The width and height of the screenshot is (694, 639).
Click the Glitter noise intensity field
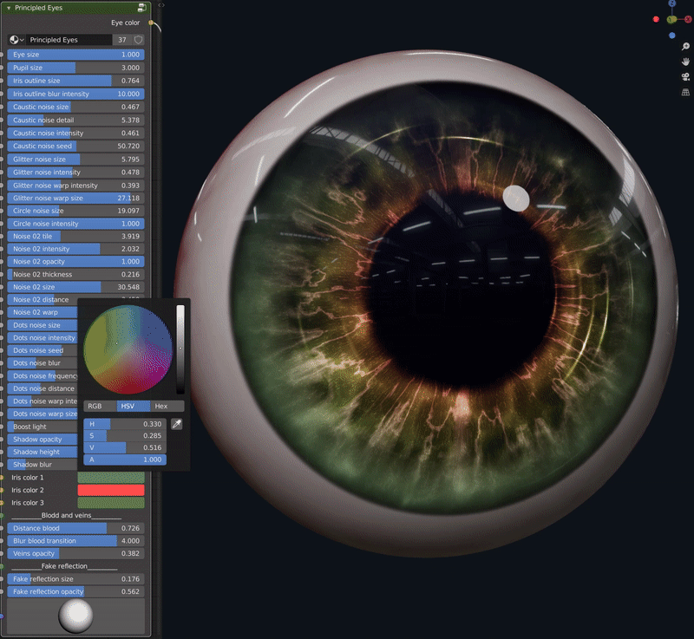75,172
